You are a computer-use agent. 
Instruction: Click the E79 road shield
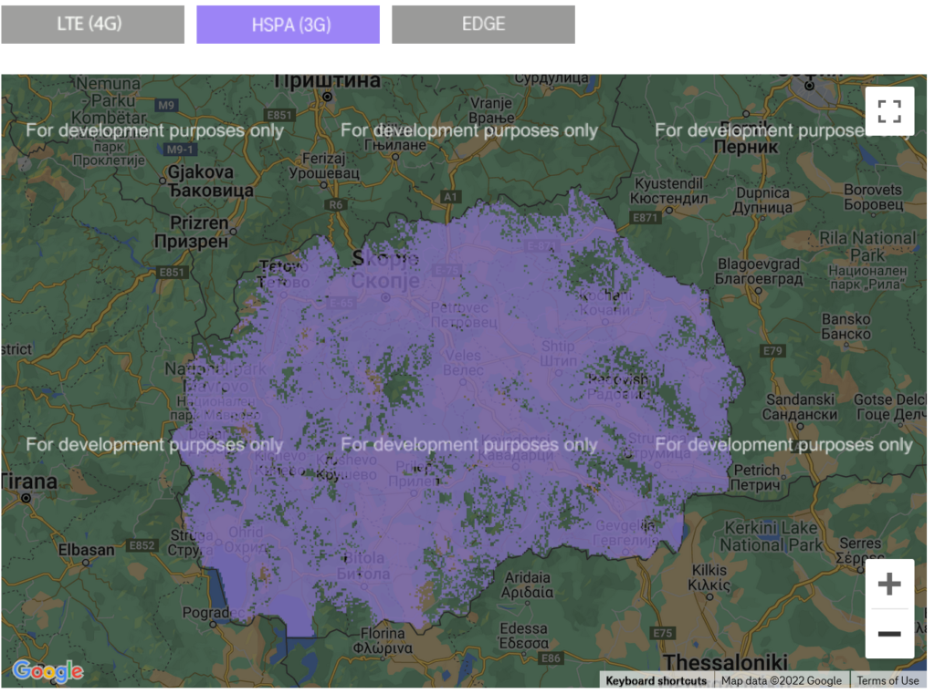click(772, 350)
